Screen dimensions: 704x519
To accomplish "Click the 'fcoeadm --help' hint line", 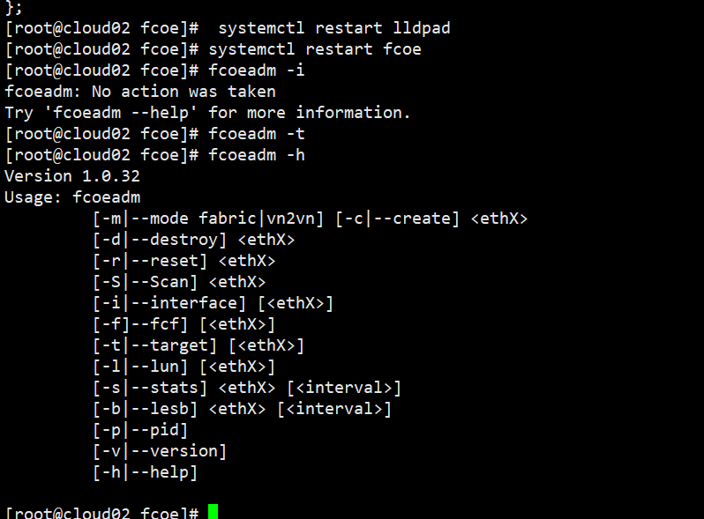I will [x=207, y=113].
